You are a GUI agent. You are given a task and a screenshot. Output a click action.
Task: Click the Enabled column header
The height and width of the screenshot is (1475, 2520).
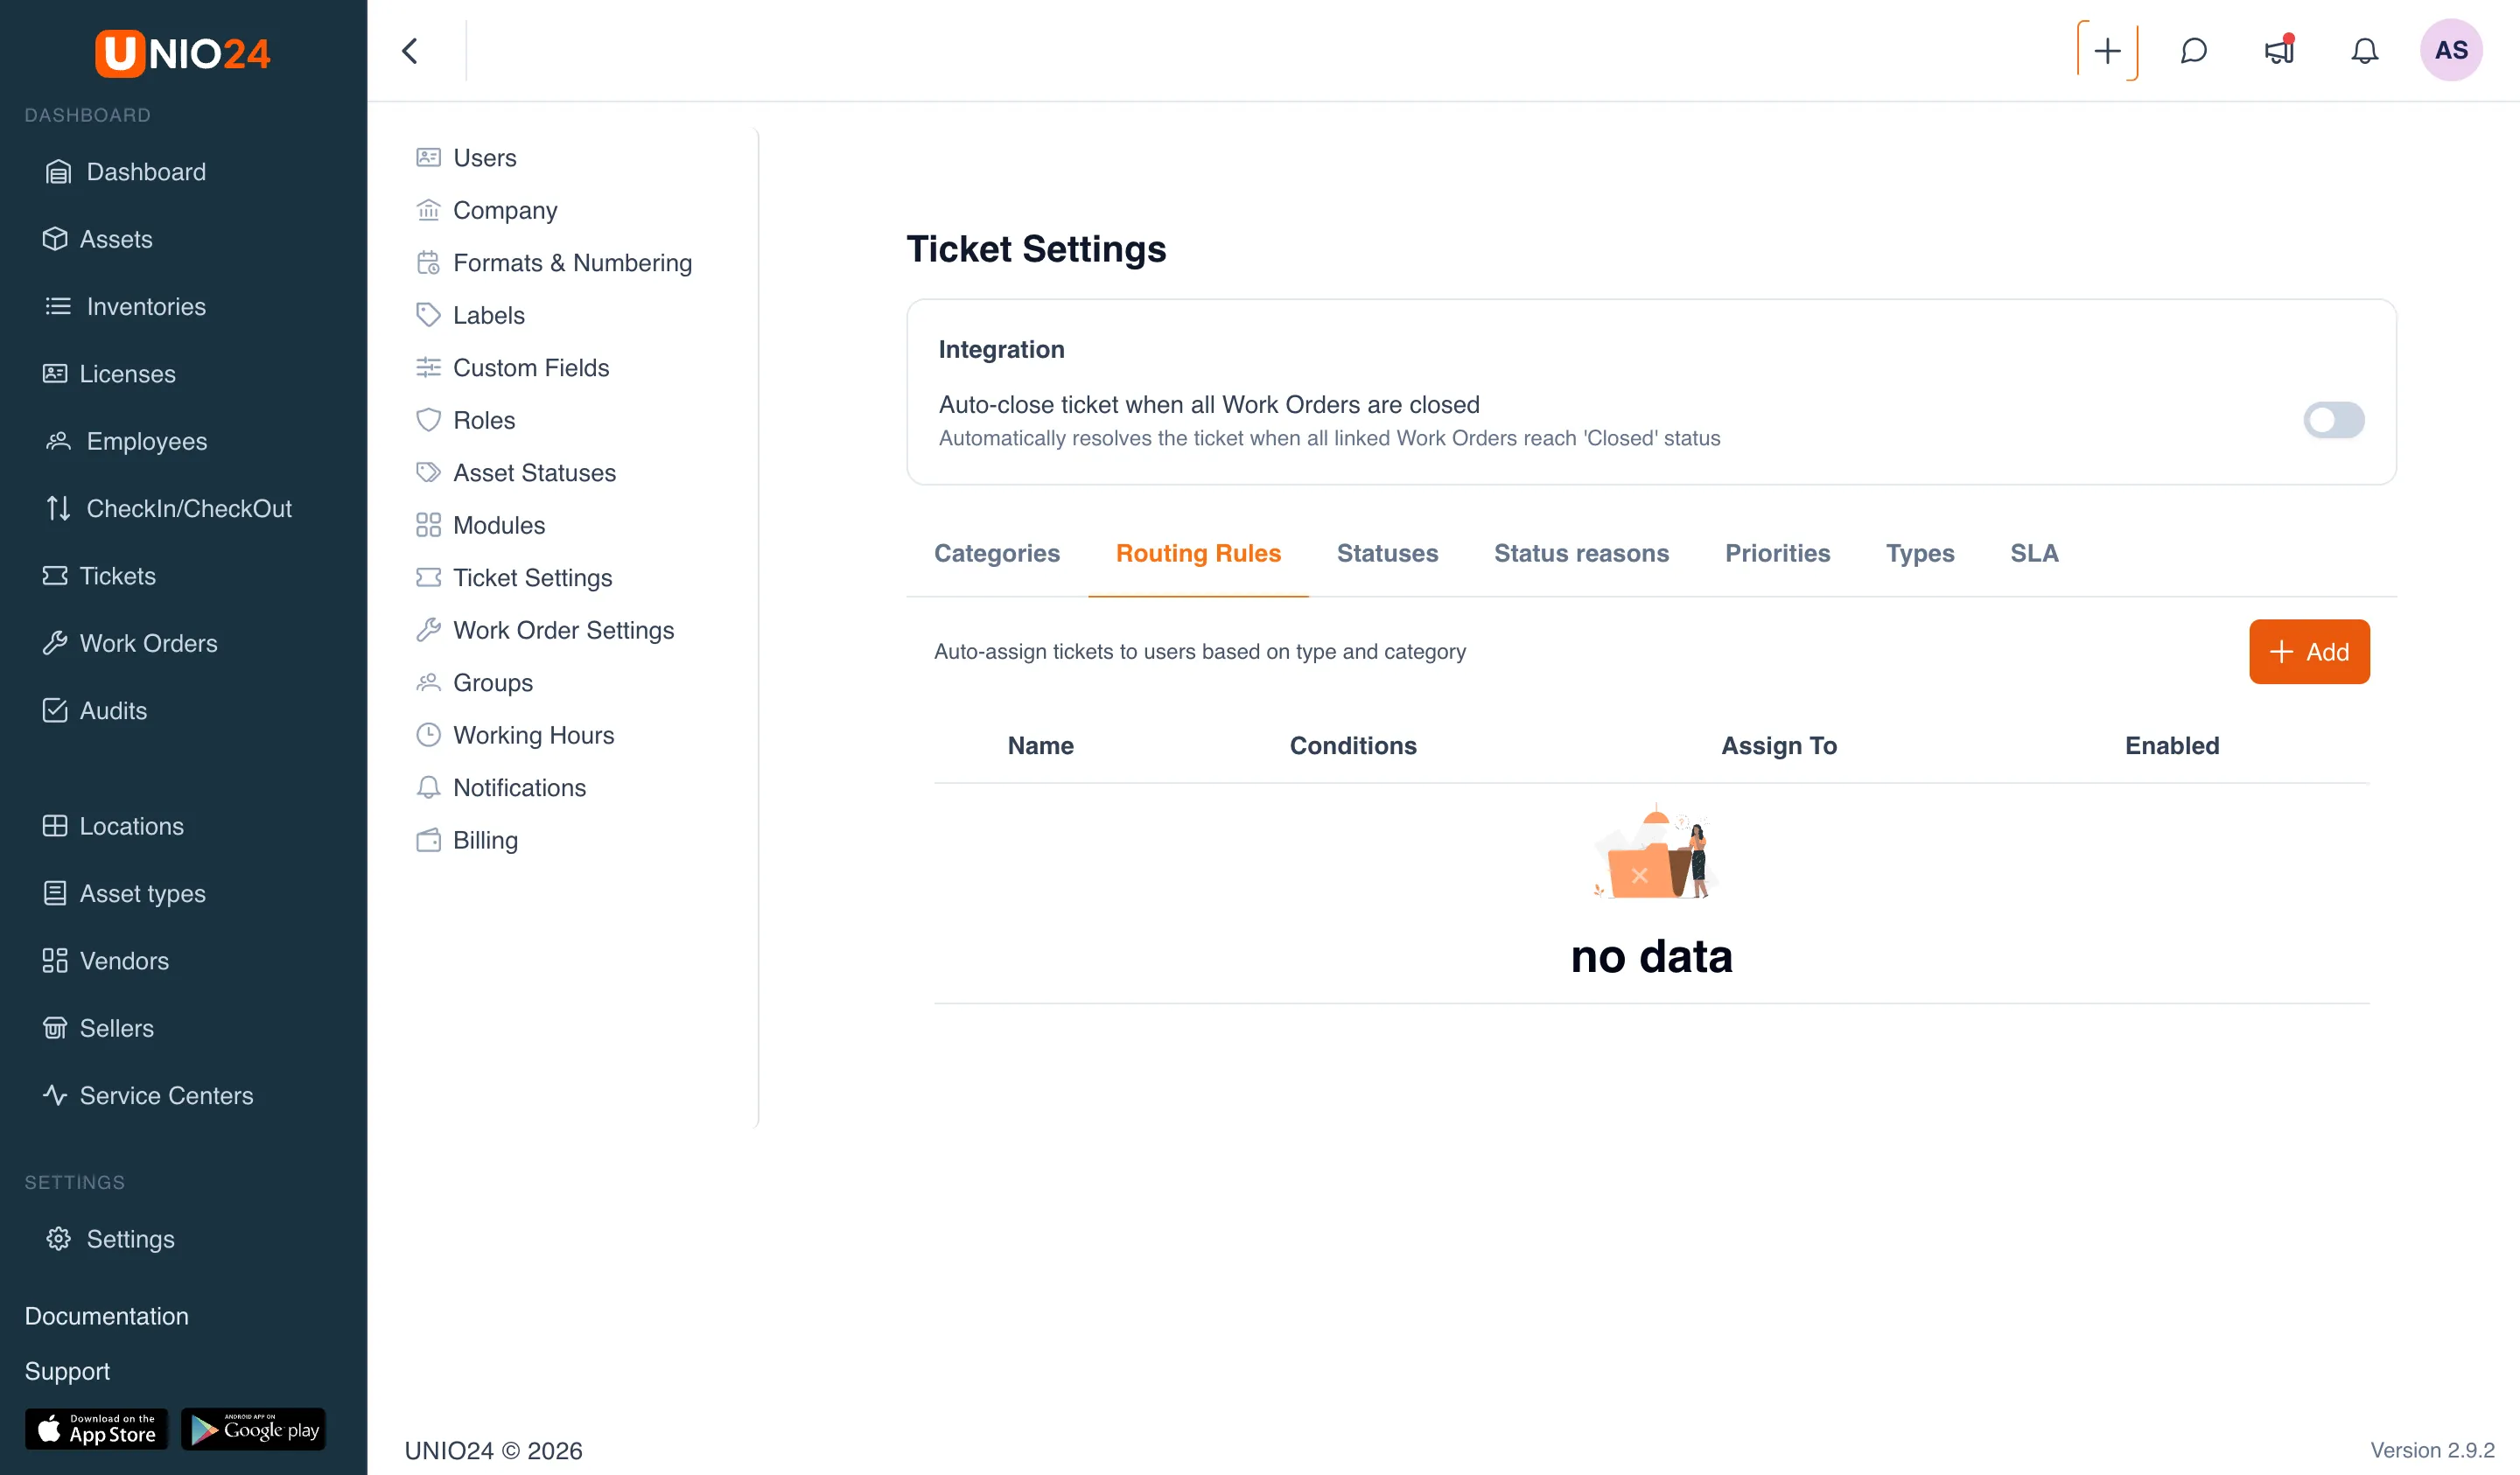(x=2172, y=745)
